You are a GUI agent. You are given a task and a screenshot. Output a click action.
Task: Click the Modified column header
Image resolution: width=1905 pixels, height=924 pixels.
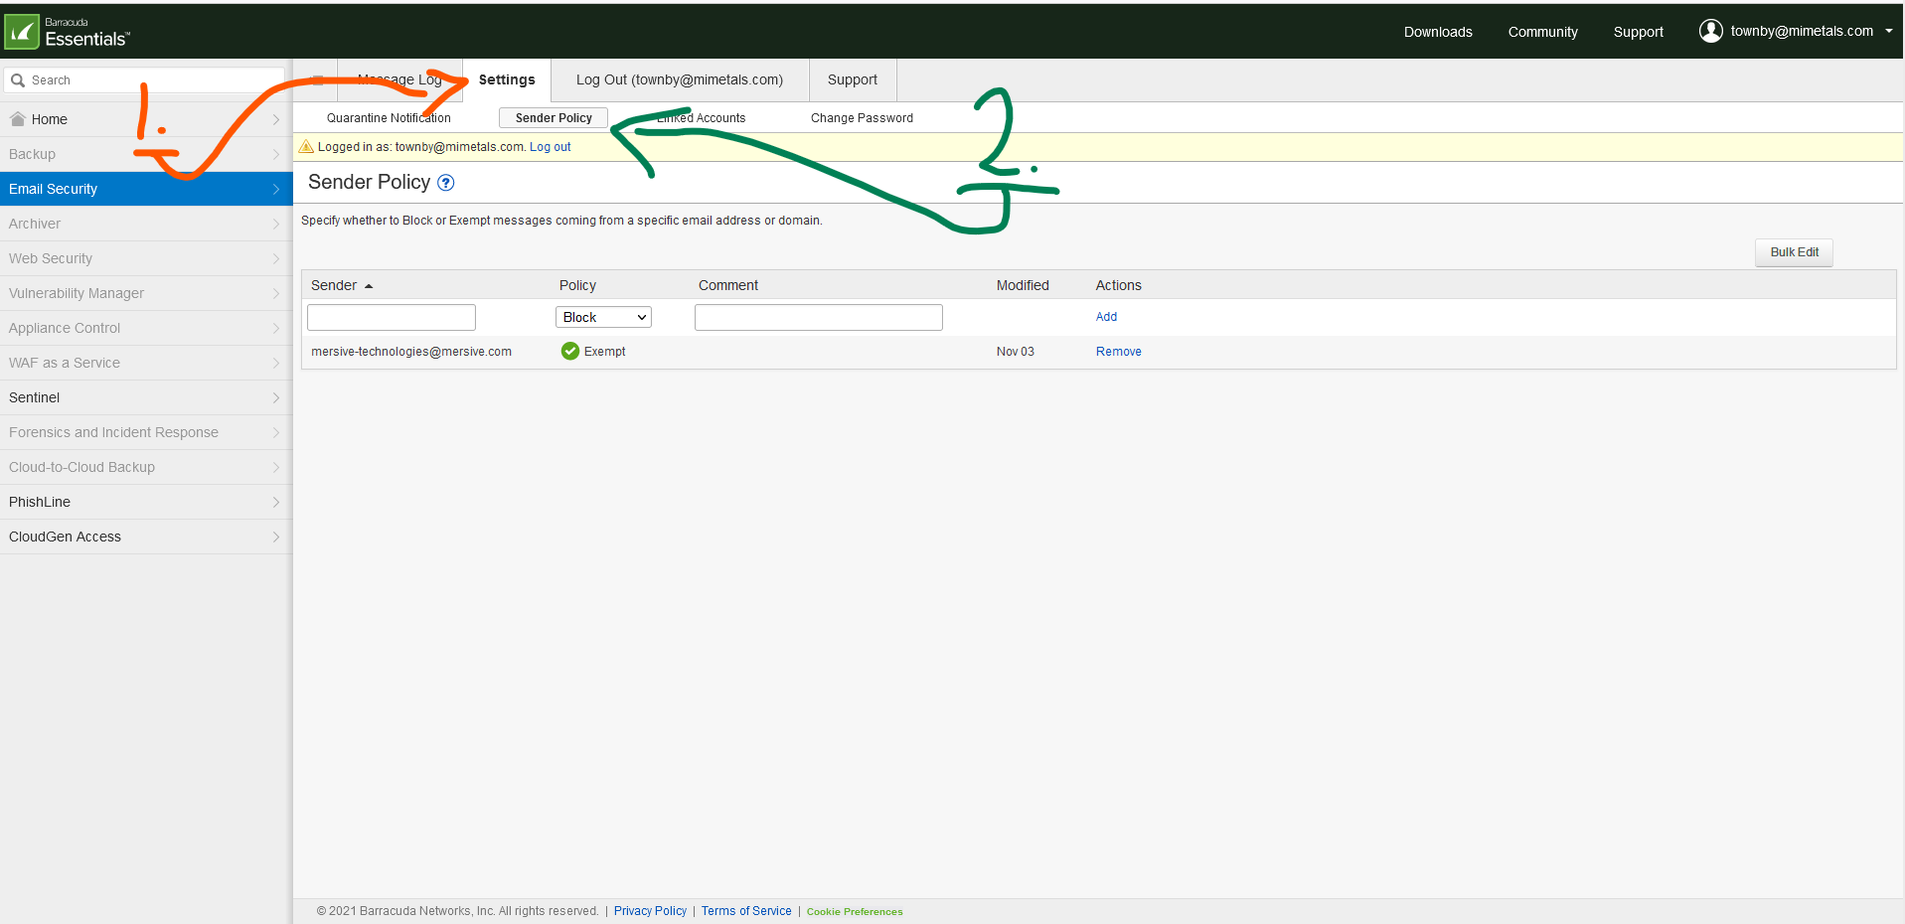(1023, 285)
